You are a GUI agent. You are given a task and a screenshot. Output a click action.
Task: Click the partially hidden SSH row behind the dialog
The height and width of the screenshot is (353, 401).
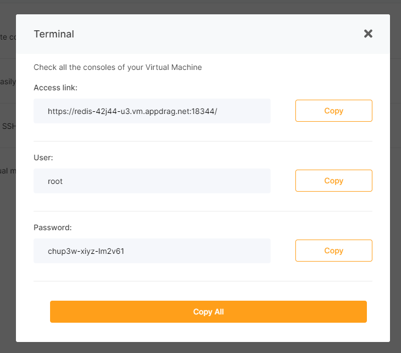(x=8, y=126)
